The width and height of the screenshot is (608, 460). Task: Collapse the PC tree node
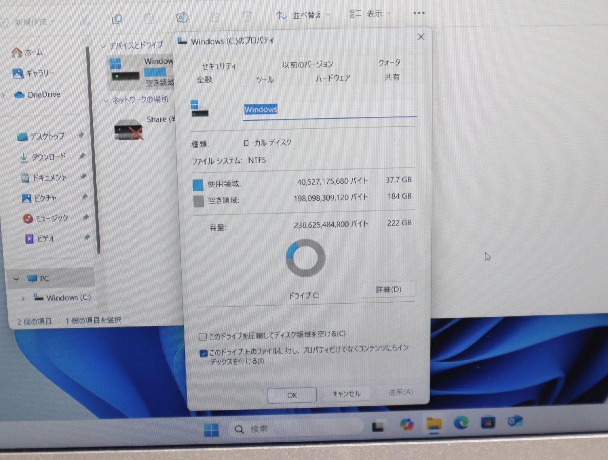tap(16, 278)
